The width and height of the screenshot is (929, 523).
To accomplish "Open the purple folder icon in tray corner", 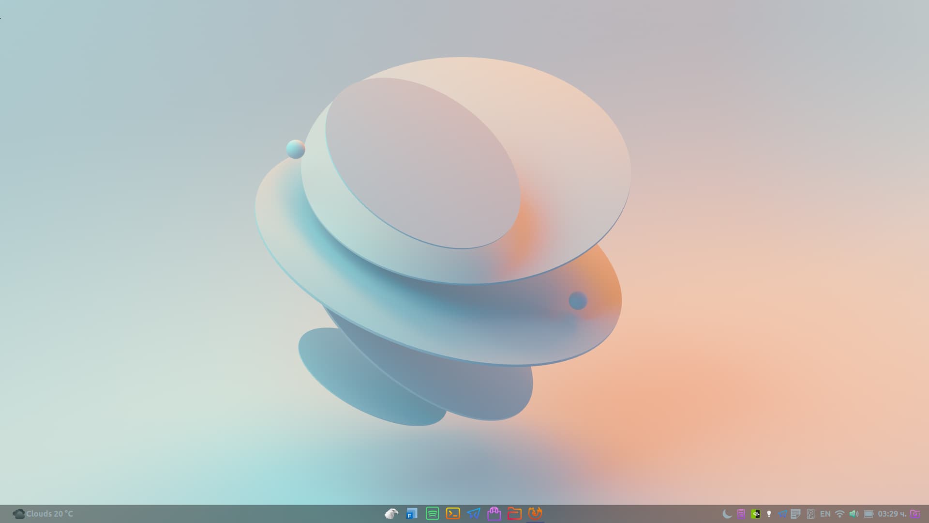I will [x=915, y=514].
